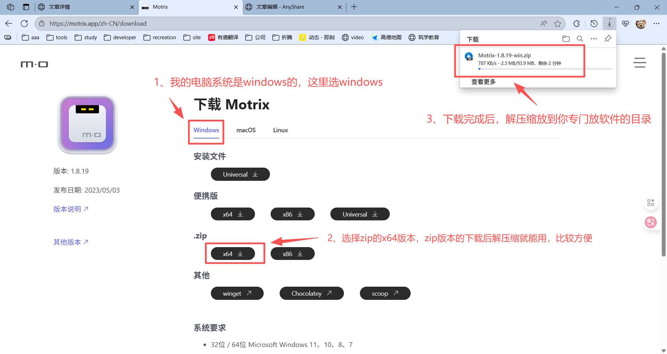
Task: Click the page refresh button
Action: [24, 24]
